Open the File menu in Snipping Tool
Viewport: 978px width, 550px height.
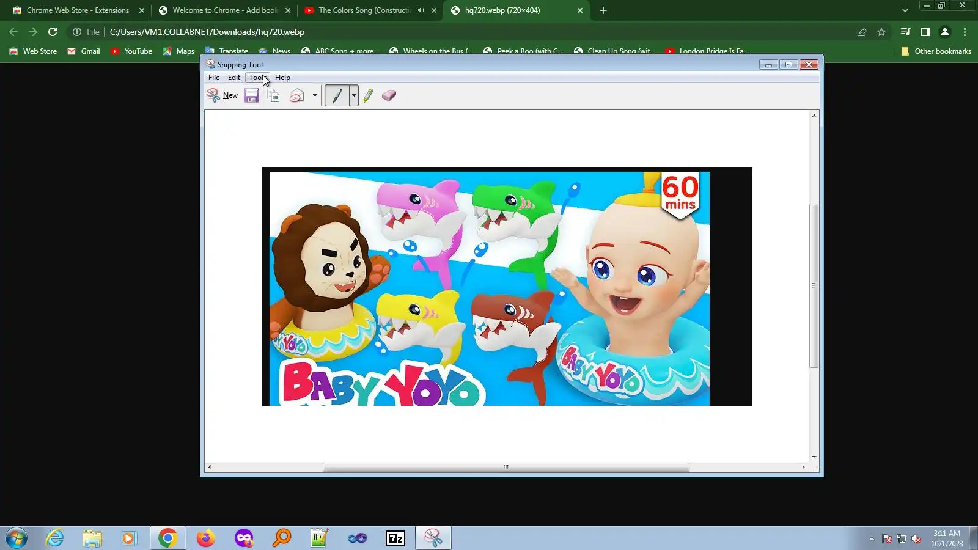[214, 78]
